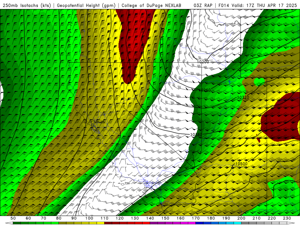
Task: Click the 230 value on the color scale
Action: pyautogui.click(x=287, y=218)
